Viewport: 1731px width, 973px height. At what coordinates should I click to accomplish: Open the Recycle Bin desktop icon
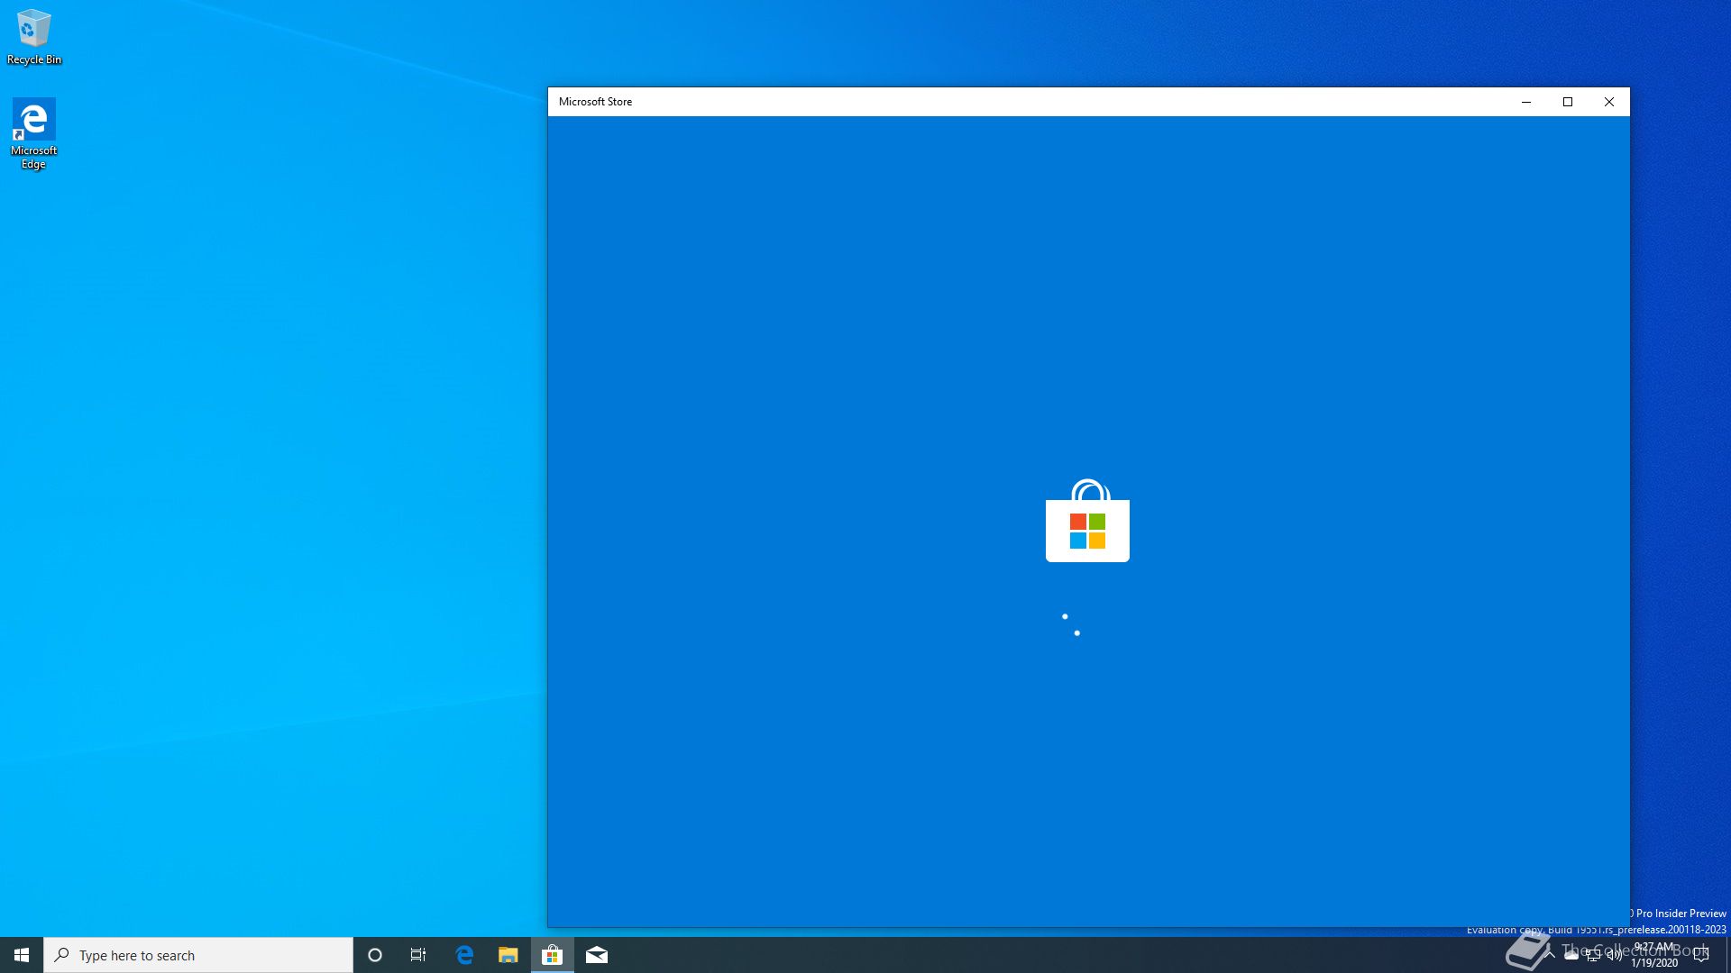34,36
